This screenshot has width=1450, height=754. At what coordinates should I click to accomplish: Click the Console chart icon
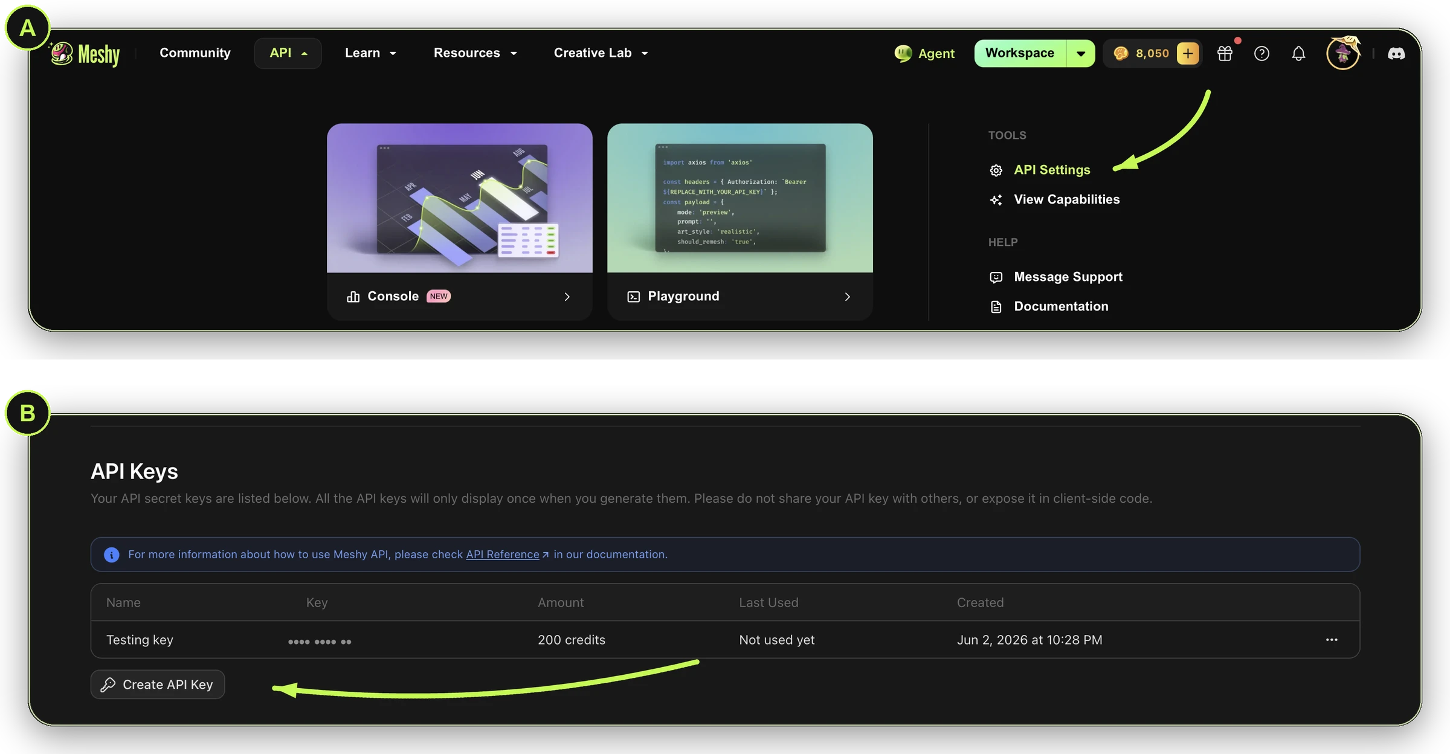353,297
